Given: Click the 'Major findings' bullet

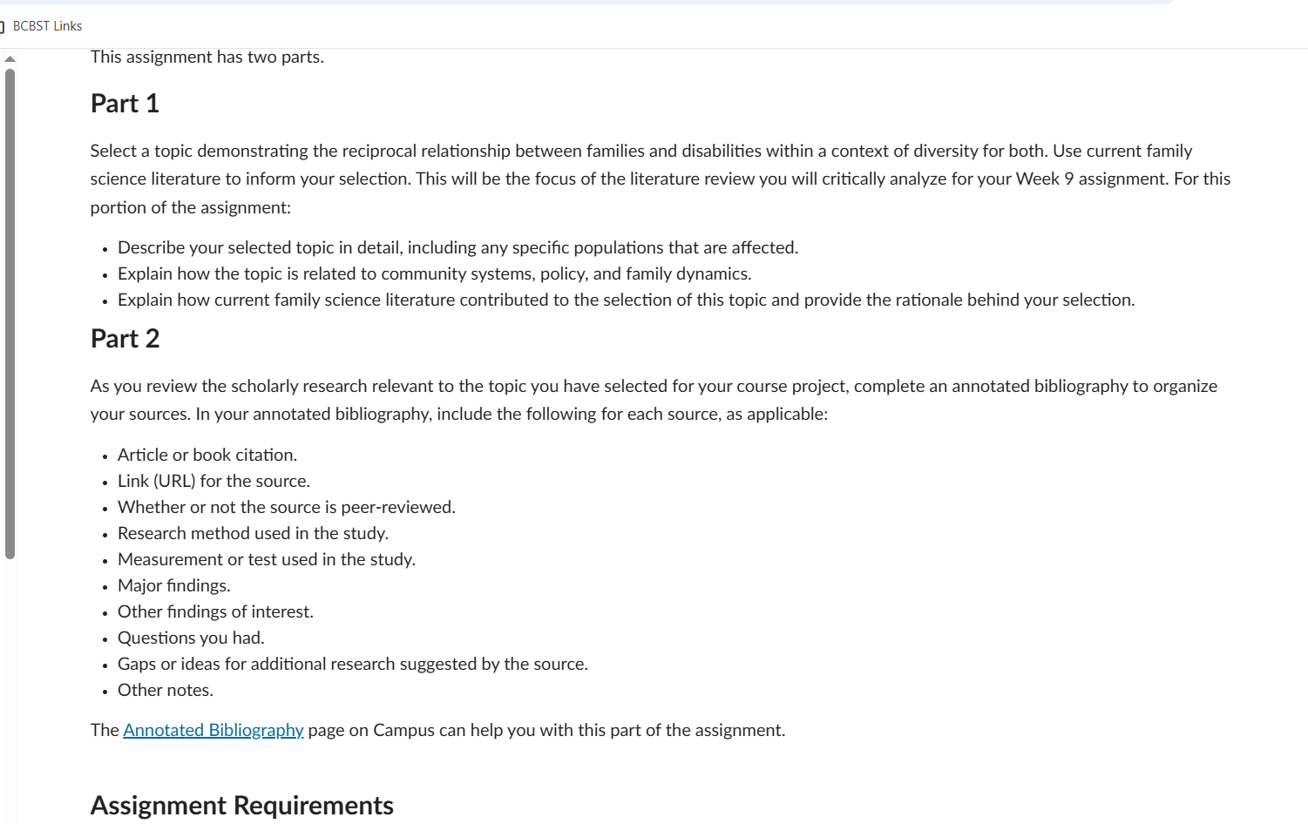Looking at the screenshot, I should point(173,585).
